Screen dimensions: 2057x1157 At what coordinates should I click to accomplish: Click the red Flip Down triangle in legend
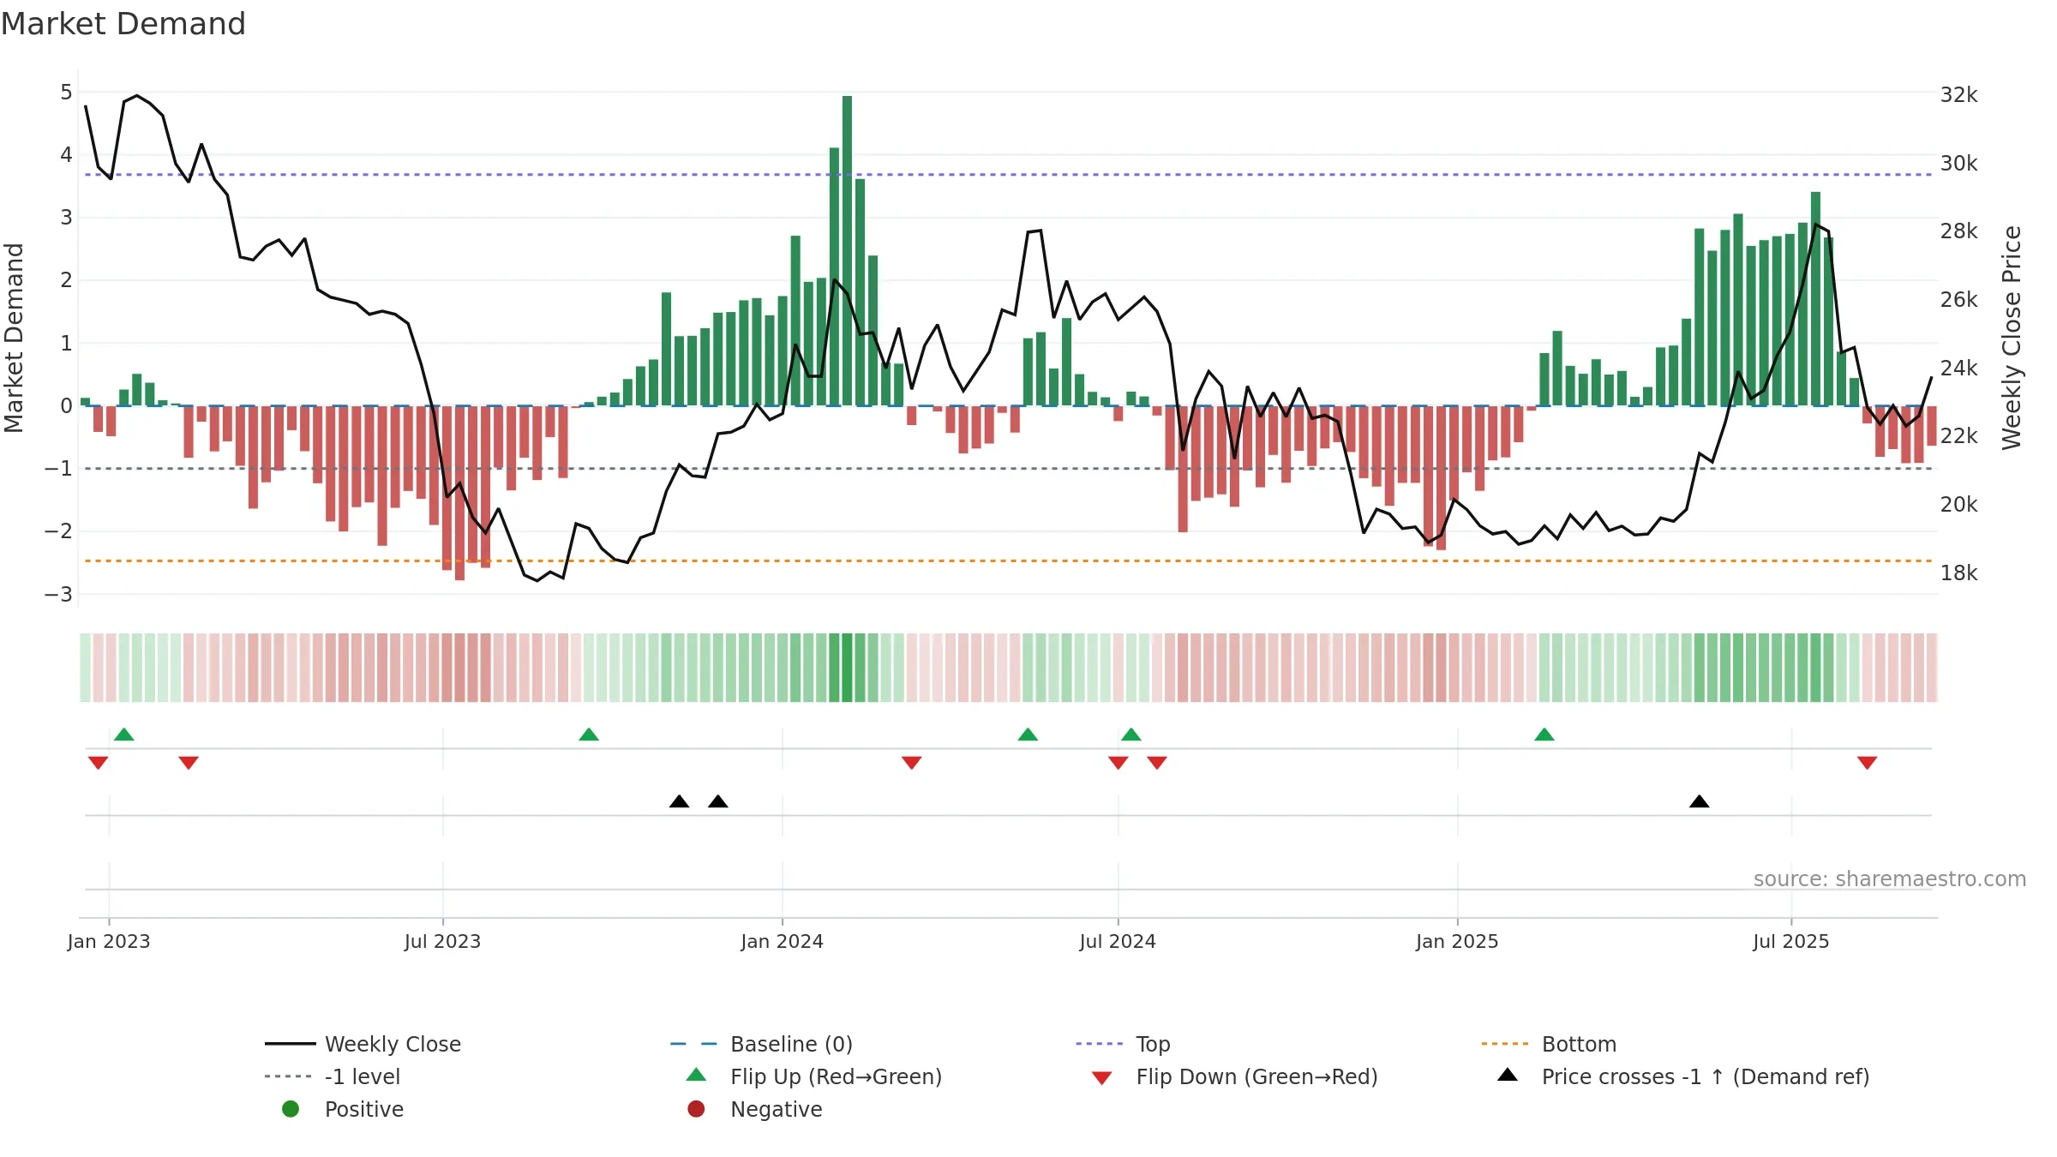click(x=1102, y=1078)
